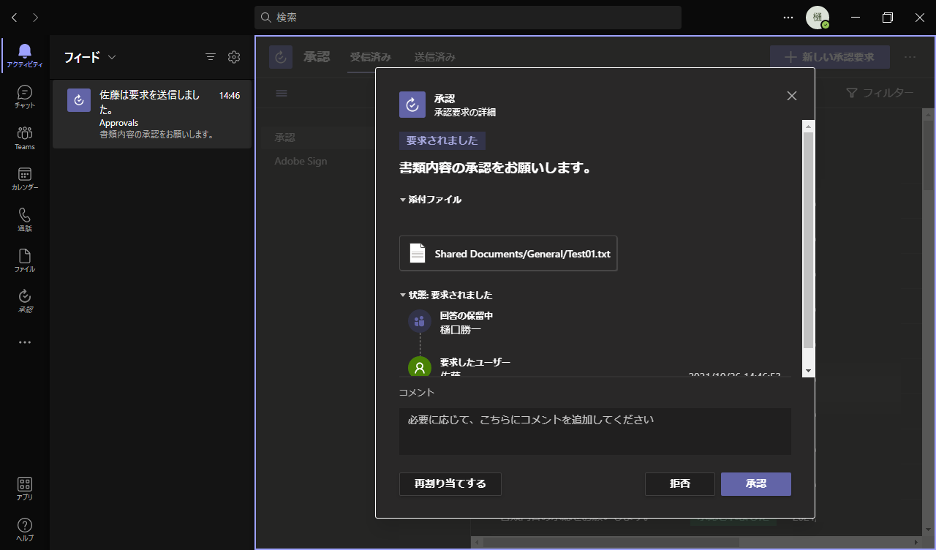Viewport: 936px width, 550px height.
Task: Click the approver name 樋口勝一
Action: coord(461,330)
